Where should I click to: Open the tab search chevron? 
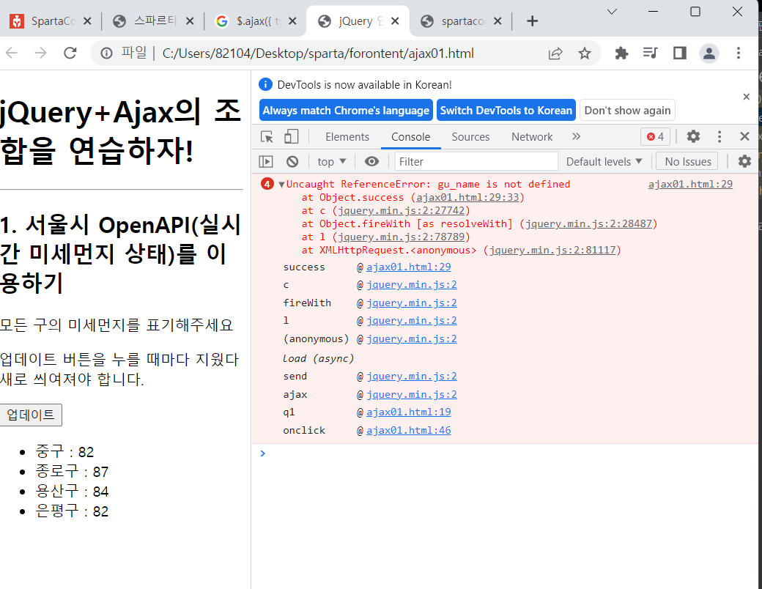click(612, 12)
